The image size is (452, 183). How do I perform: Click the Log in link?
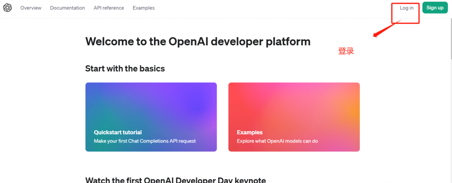click(x=407, y=8)
